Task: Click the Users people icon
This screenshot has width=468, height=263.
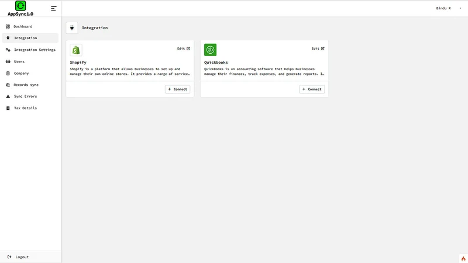Action: pyautogui.click(x=8, y=61)
